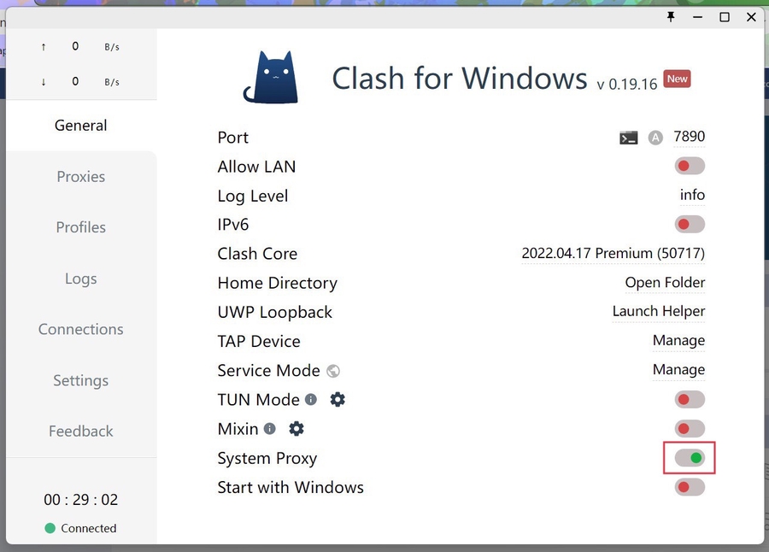Change the Log Level info setting
Screen dimensions: 769x552
[692, 195]
